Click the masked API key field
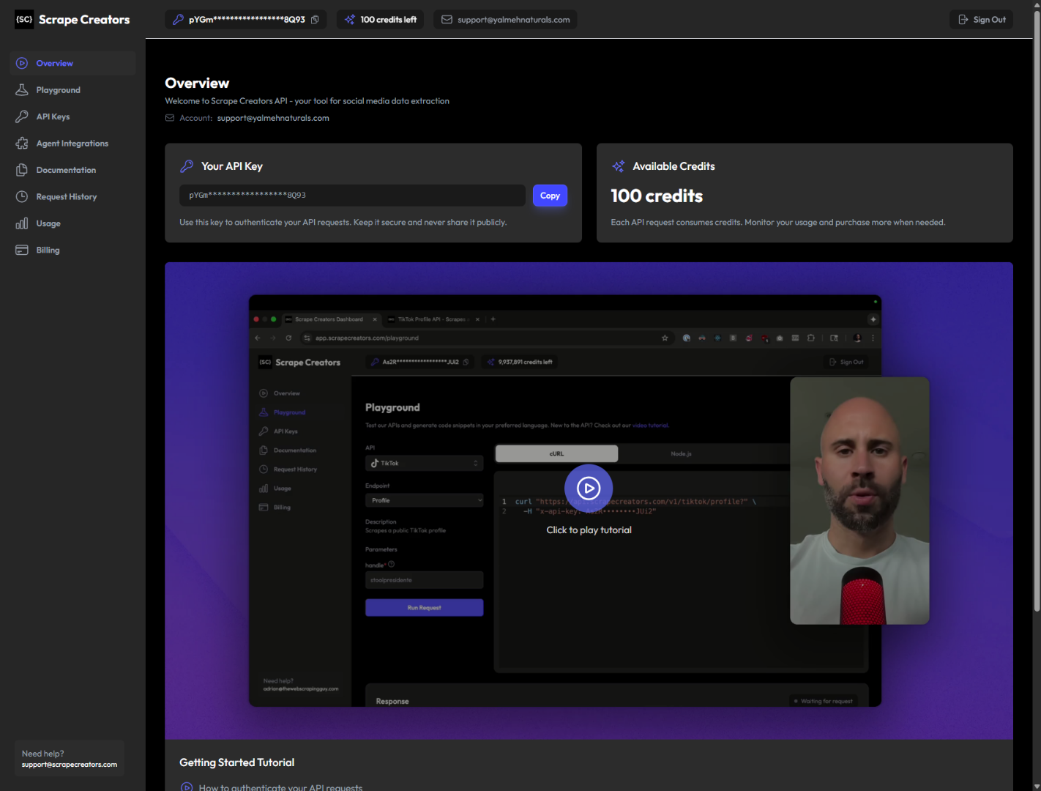This screenshot has height=791, width=1041. [x=352, y=196]
